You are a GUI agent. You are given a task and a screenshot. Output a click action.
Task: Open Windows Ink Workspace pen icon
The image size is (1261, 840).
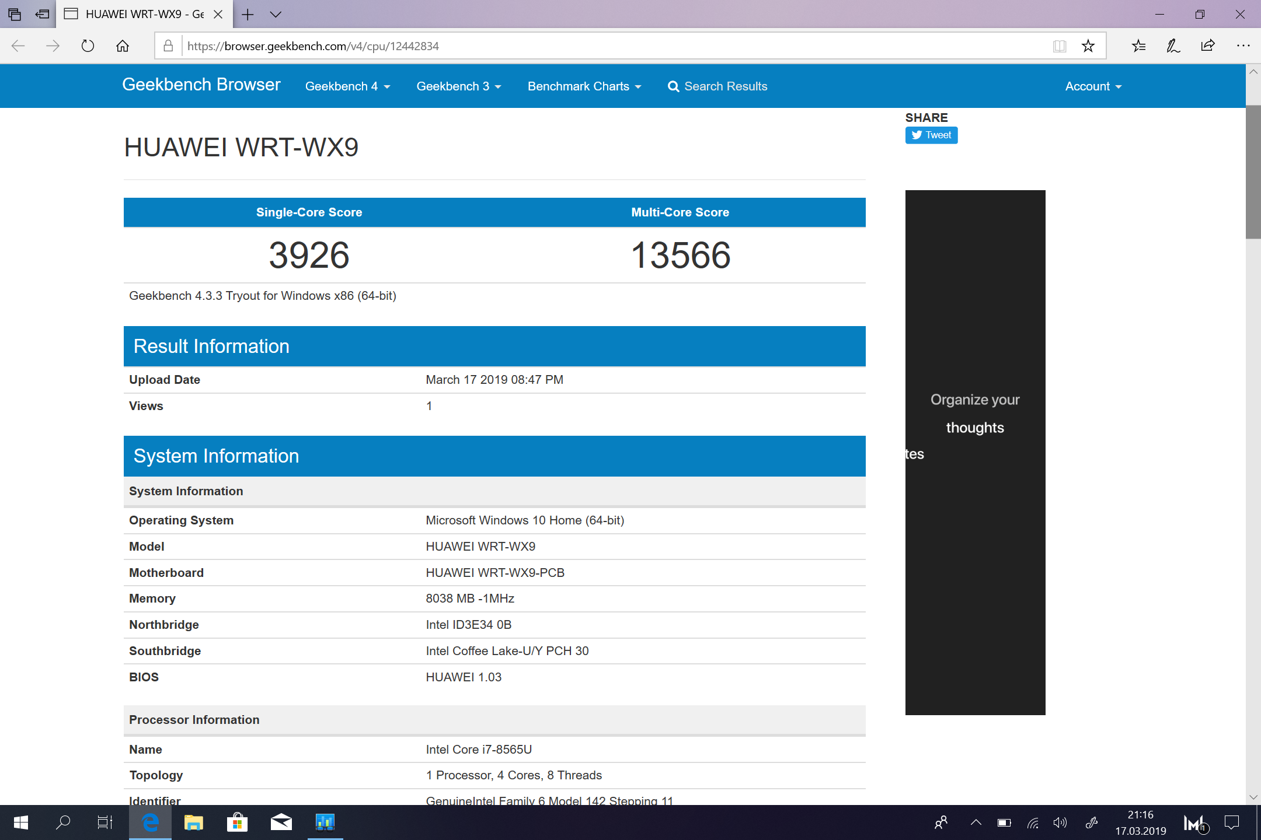(1091, 823)
